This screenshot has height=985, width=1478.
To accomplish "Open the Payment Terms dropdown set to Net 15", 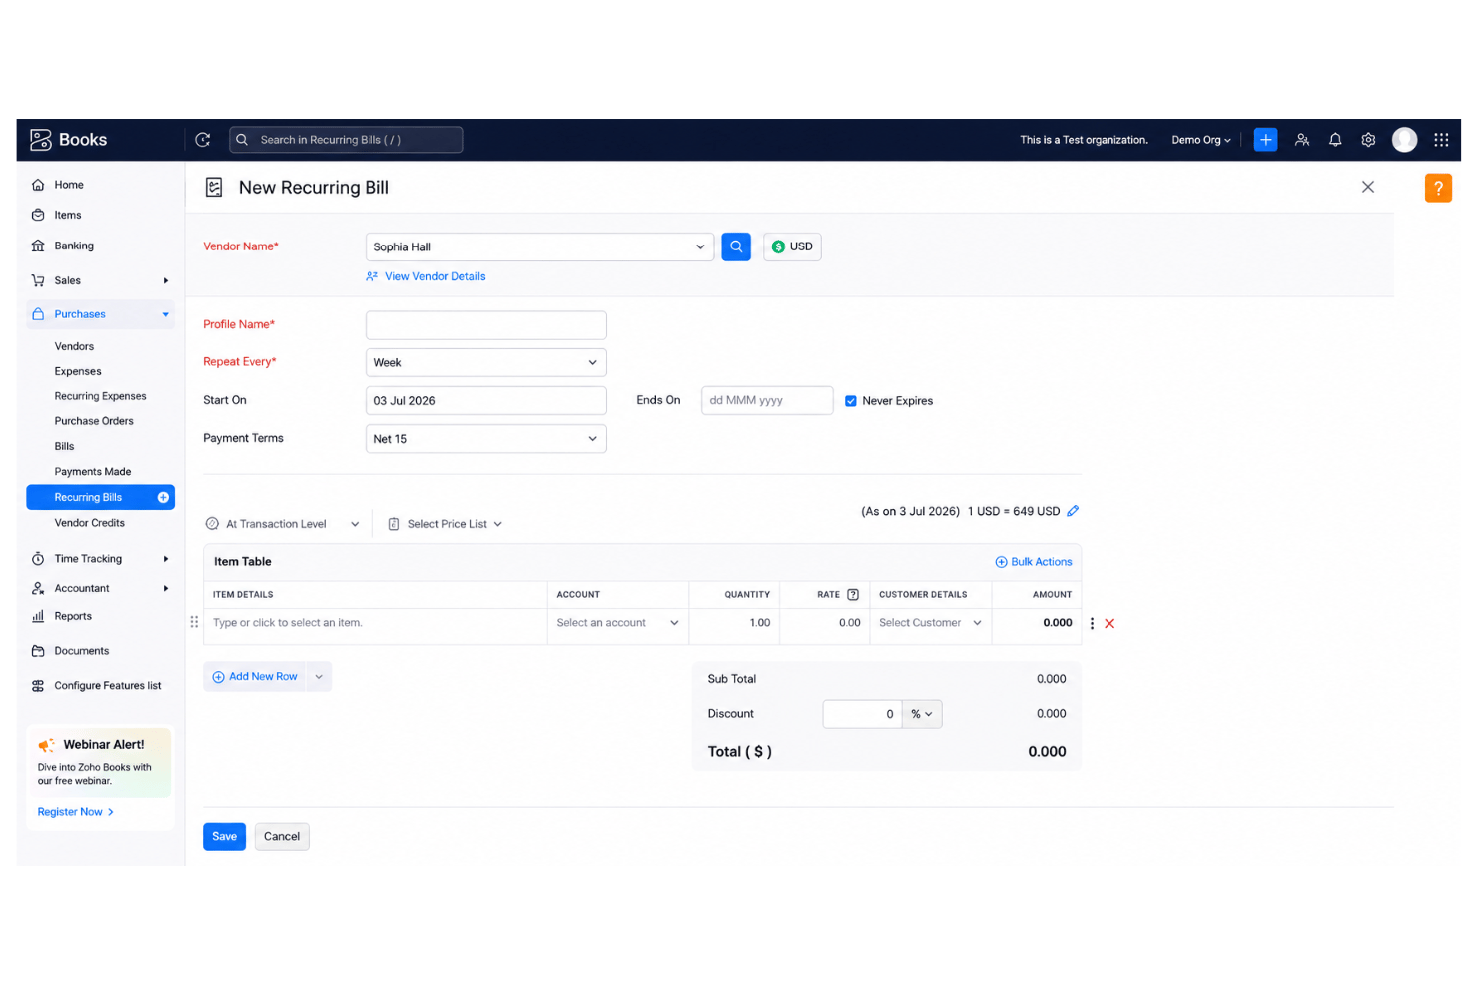I will [485, 439].
